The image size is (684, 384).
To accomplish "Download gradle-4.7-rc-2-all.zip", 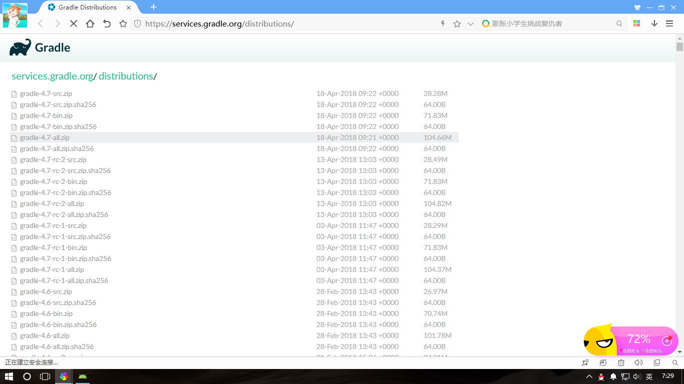I will (52, 203).
